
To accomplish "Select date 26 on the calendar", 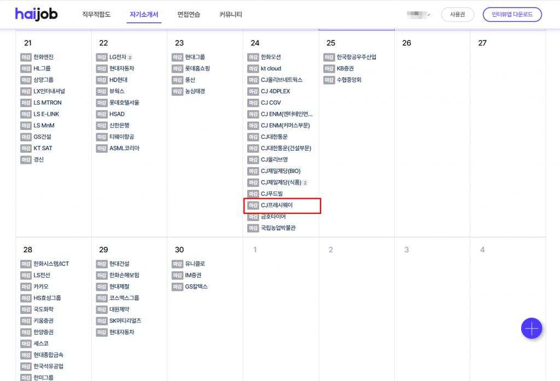I will tap(406, 43).
